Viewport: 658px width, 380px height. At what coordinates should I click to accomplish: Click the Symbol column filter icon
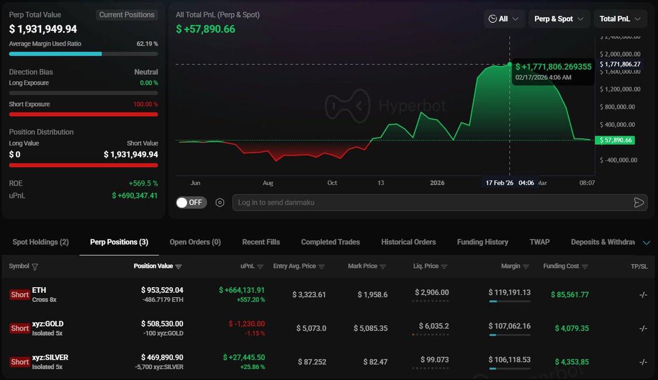[x=35, y=267]
